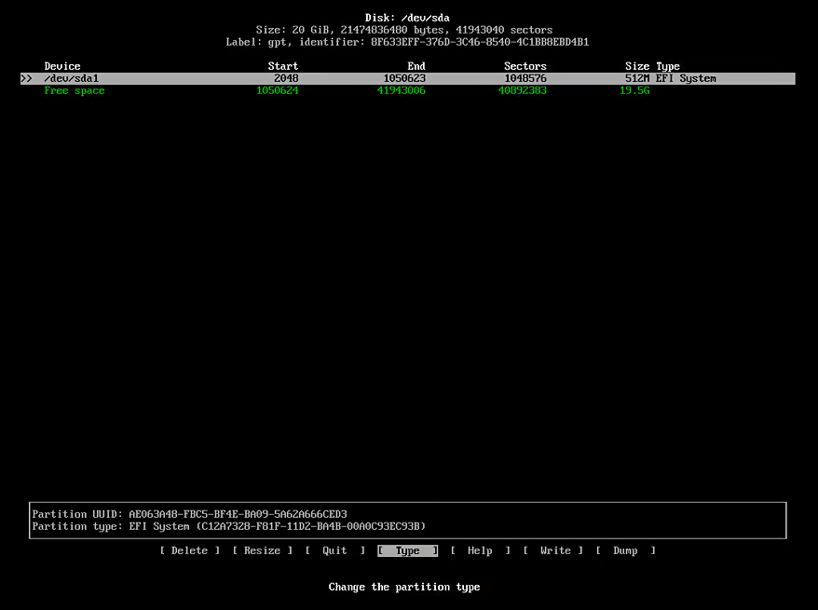
Task: Click the Device column header
Action: point(62,66)
